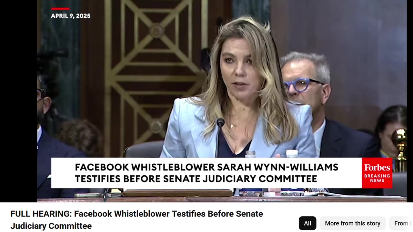Click the word Forbes in red badge
This screenshot has width=413, height=232.
coord(377,168)
